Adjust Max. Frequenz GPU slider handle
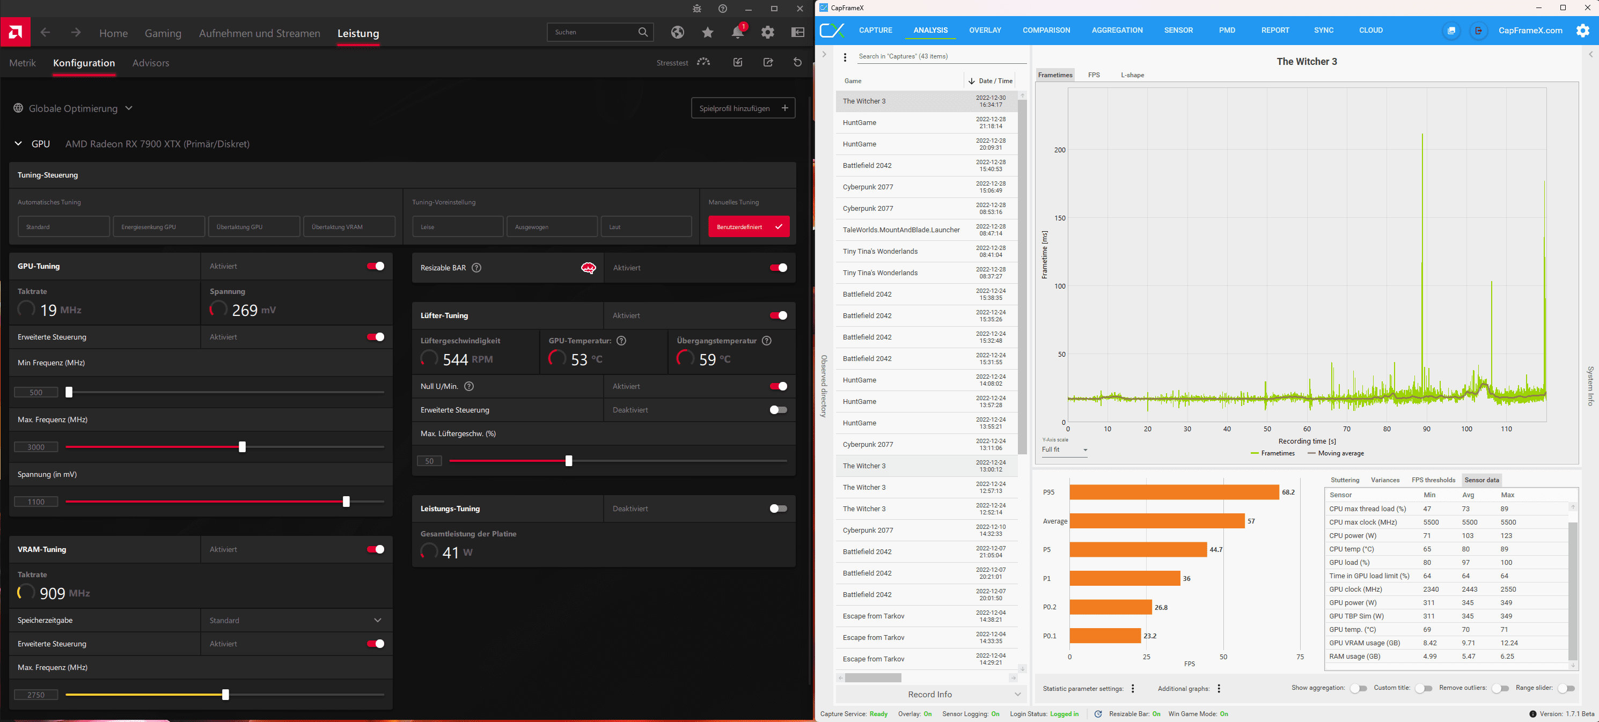This screenshot has height=722, width=1599. (x=242, y=447)
